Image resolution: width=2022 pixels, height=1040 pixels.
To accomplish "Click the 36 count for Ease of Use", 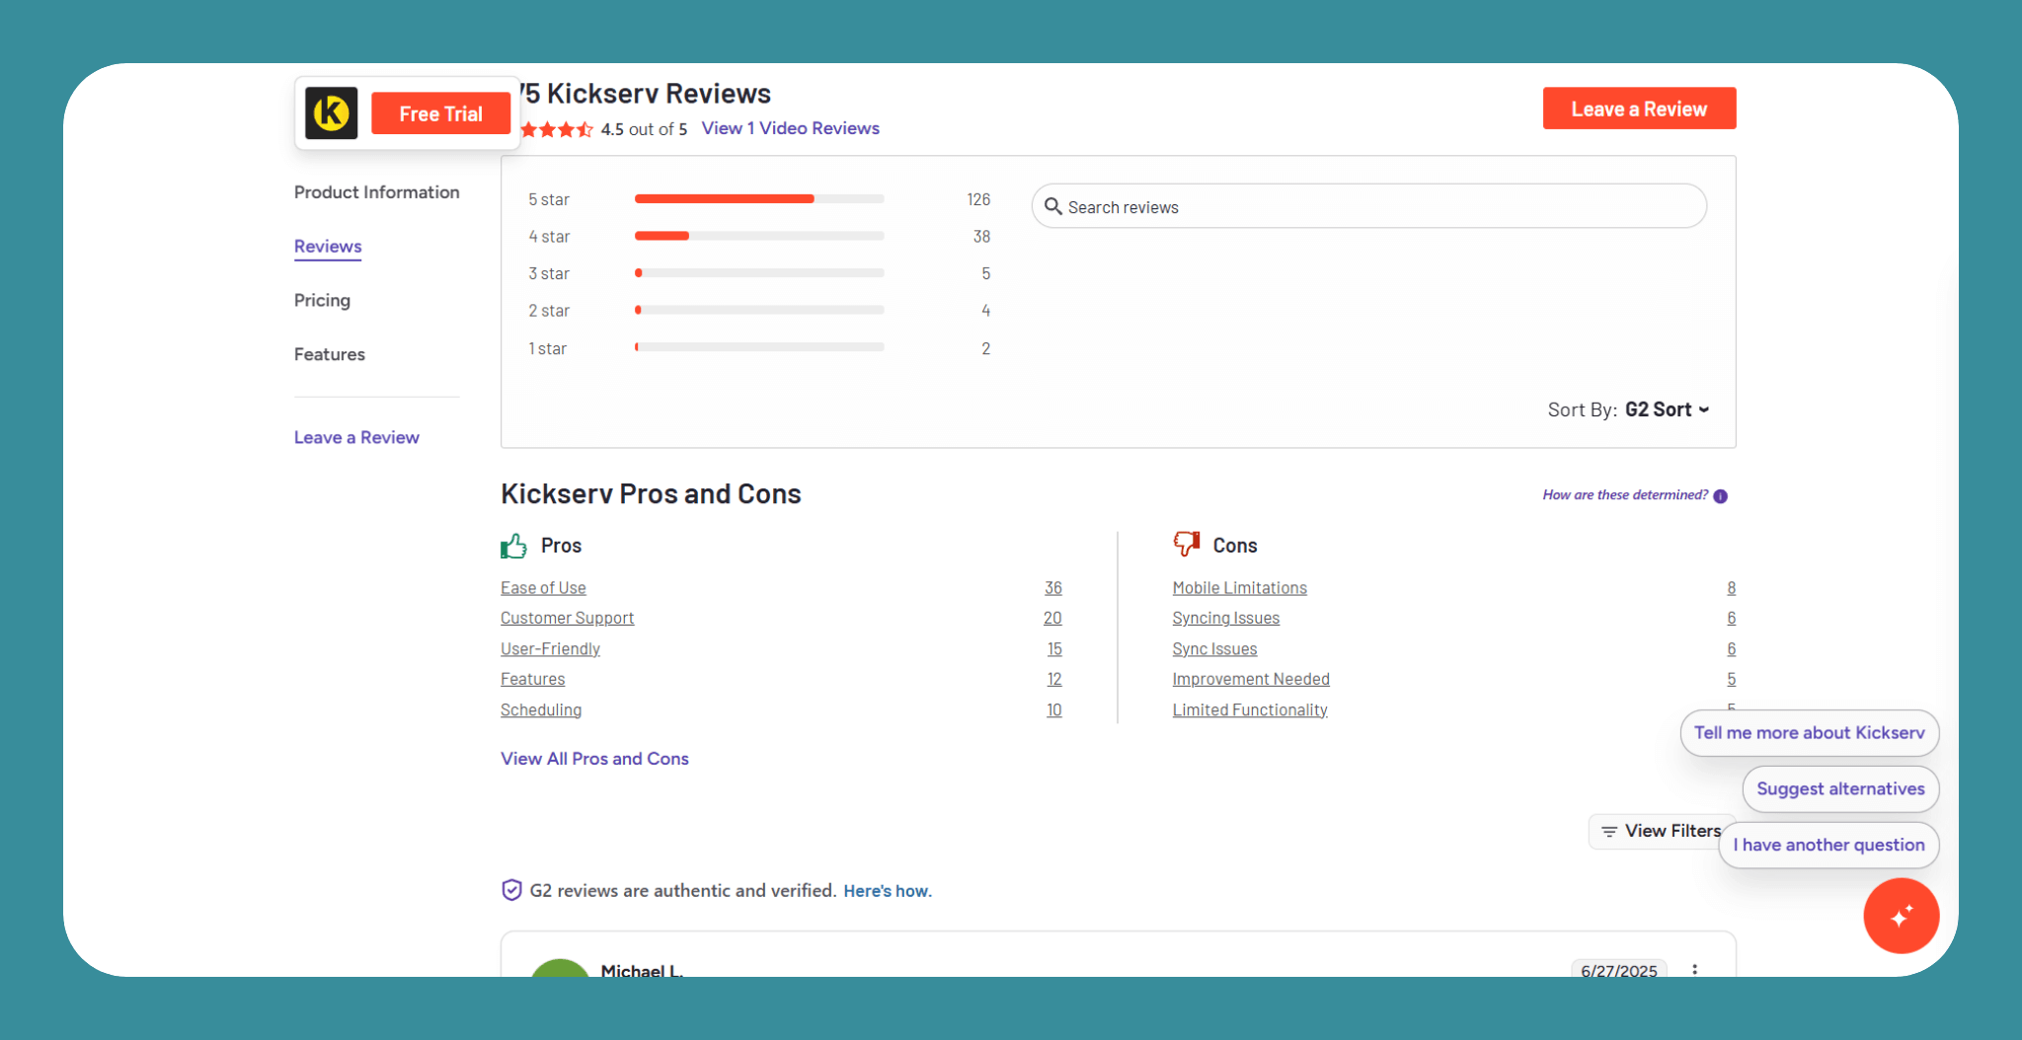I will pos(1053,588).
